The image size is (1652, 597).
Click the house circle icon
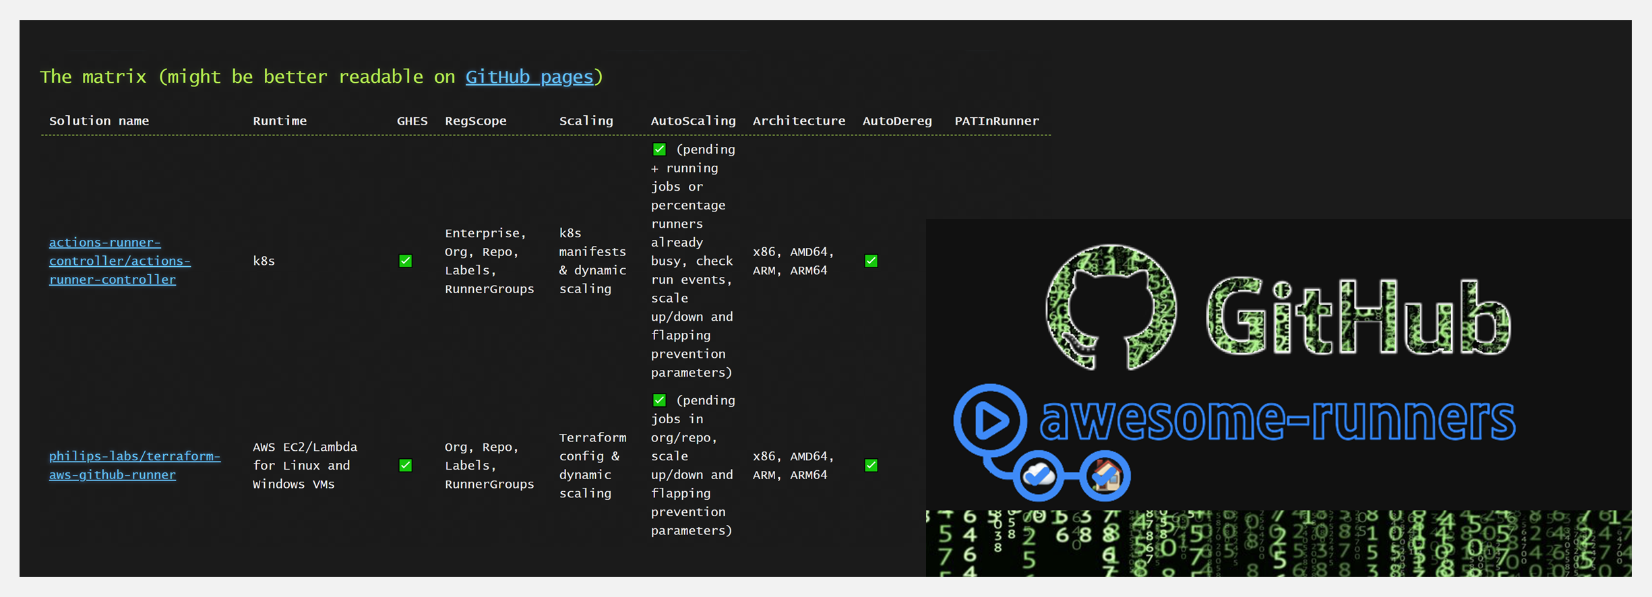pyautogui.click(x=1105, y=476)
